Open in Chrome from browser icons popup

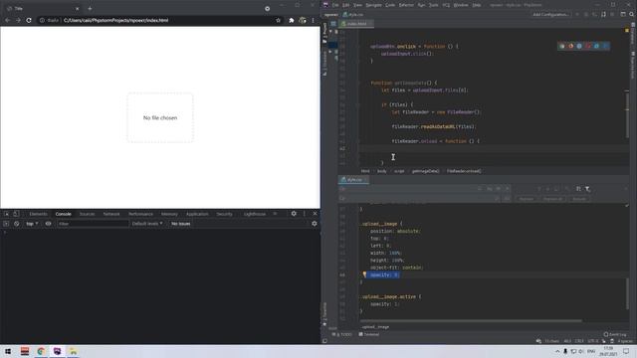tap(562, 47)
